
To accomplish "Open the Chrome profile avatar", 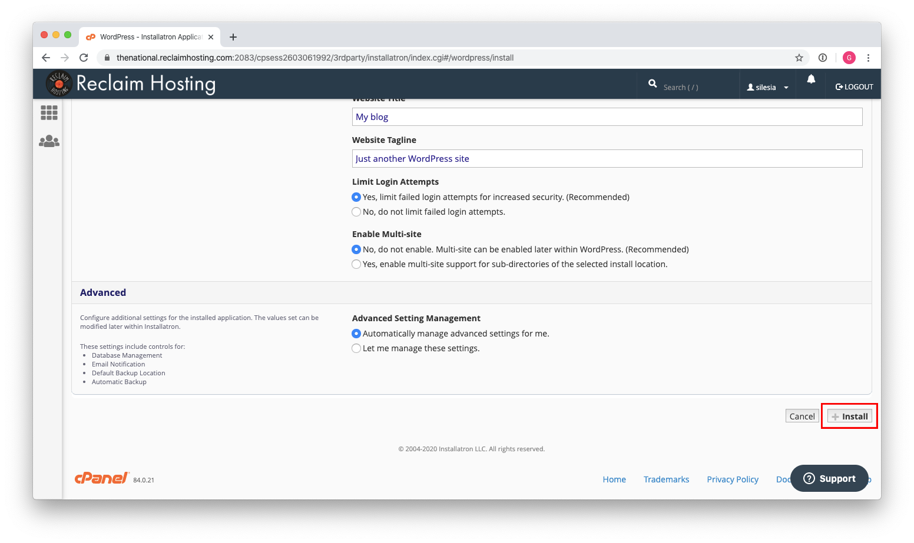I will [x=849, y=58].
